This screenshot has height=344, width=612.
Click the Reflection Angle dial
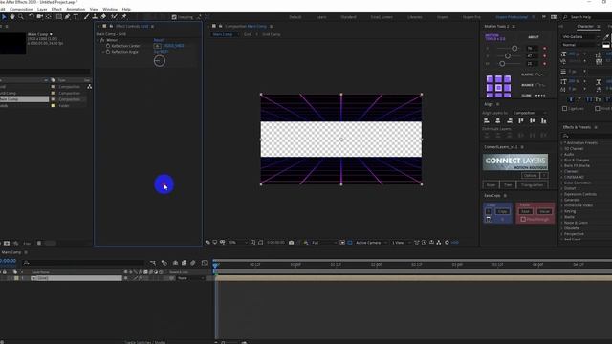pyautogui.click(x=160, y=61)
